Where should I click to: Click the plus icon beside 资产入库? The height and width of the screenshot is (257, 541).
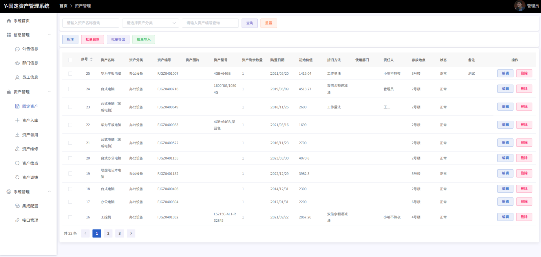pyautogui.click(x=17, y=120)
